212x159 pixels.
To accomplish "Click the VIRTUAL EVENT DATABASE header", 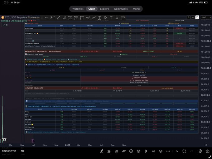I will point(112,106).
